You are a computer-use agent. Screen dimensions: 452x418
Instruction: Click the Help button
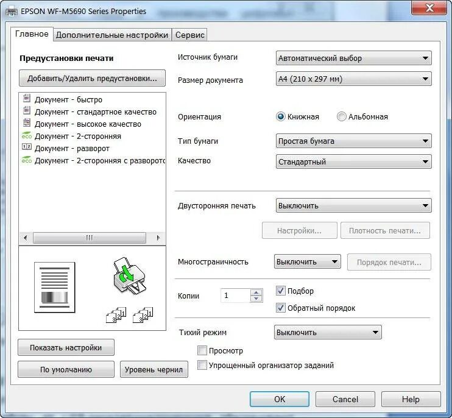411,399
